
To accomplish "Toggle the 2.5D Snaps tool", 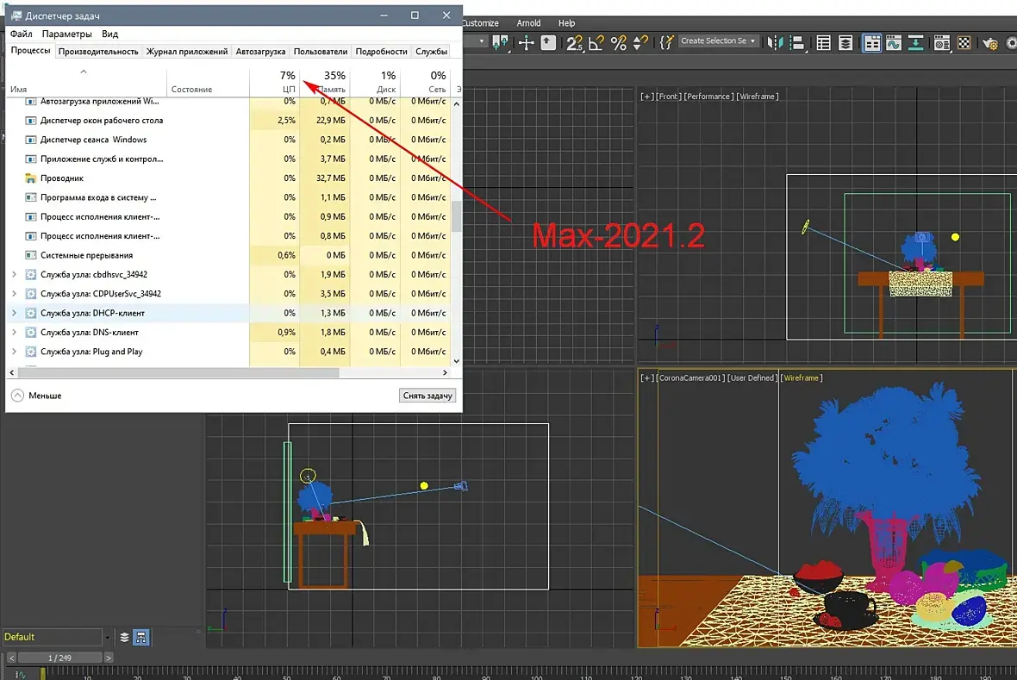I will 575,42.
